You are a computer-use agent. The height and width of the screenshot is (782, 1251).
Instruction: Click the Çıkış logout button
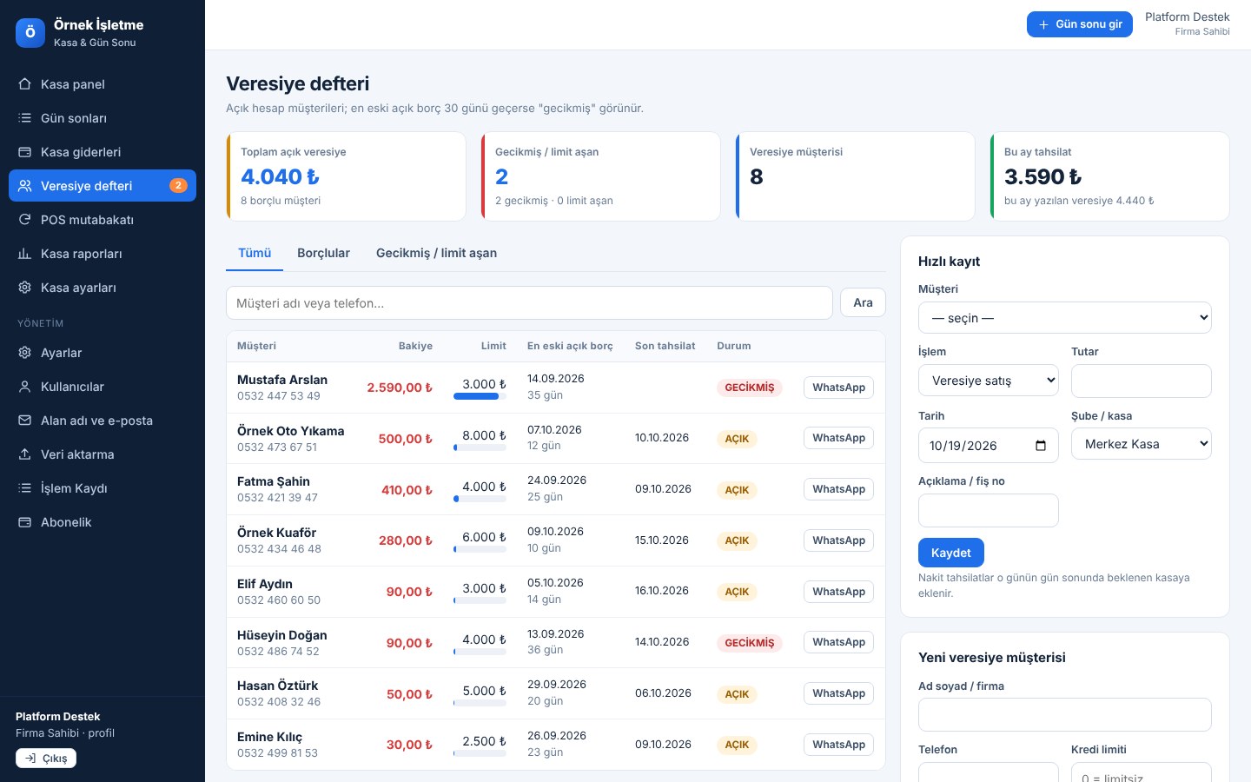46,759
